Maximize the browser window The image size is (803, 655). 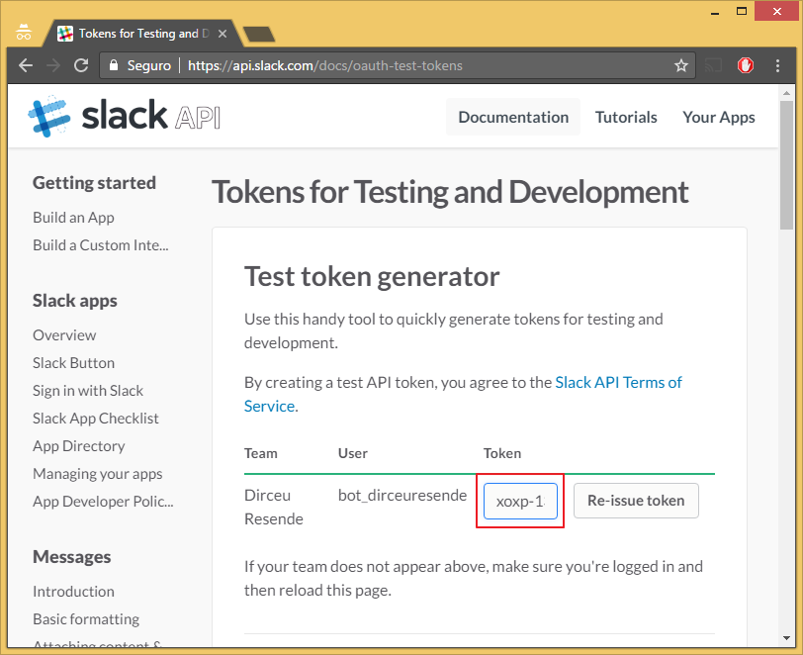(x=741, y=11)
